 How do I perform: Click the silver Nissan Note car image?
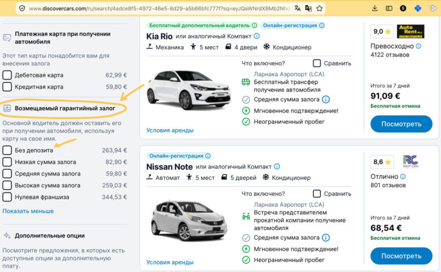coord(189,221)
